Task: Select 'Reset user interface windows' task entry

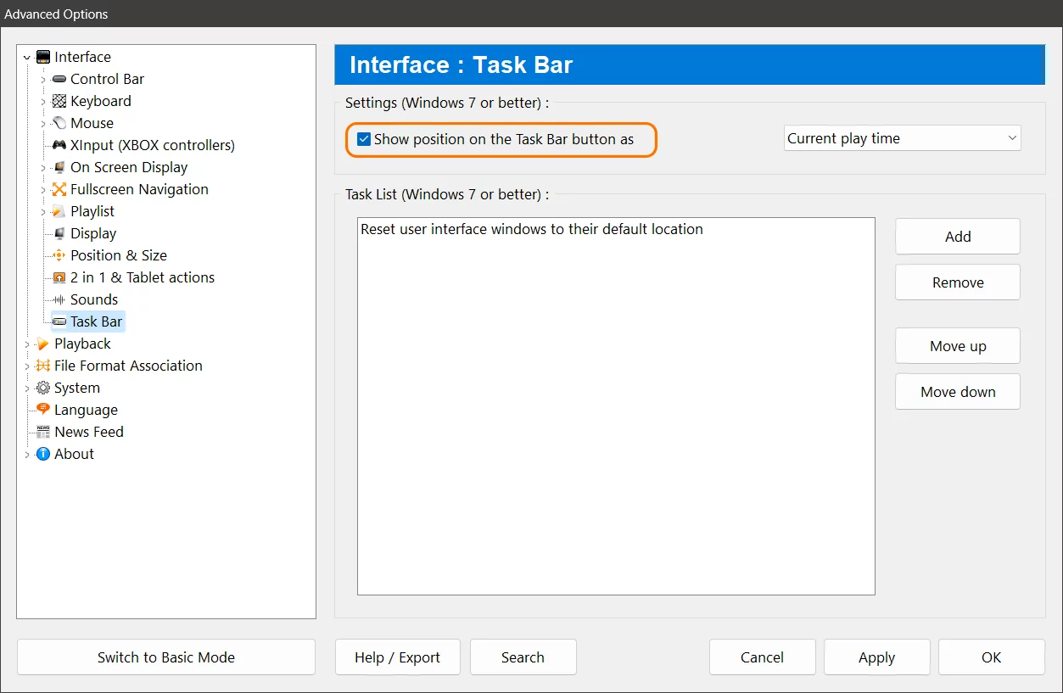Action: coord(532,229)
